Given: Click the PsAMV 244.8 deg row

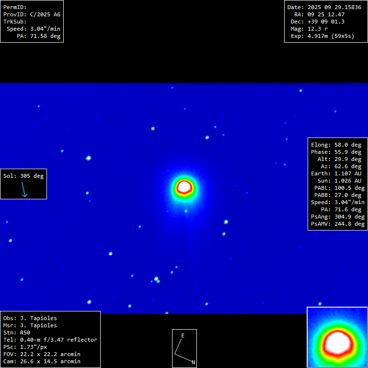Looking at the screenshot, I should point(337,224).
